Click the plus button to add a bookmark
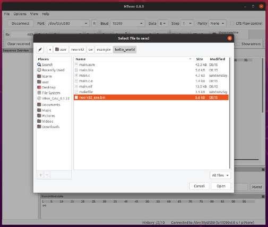The image size is (268, 227). (x=41, y=175)
